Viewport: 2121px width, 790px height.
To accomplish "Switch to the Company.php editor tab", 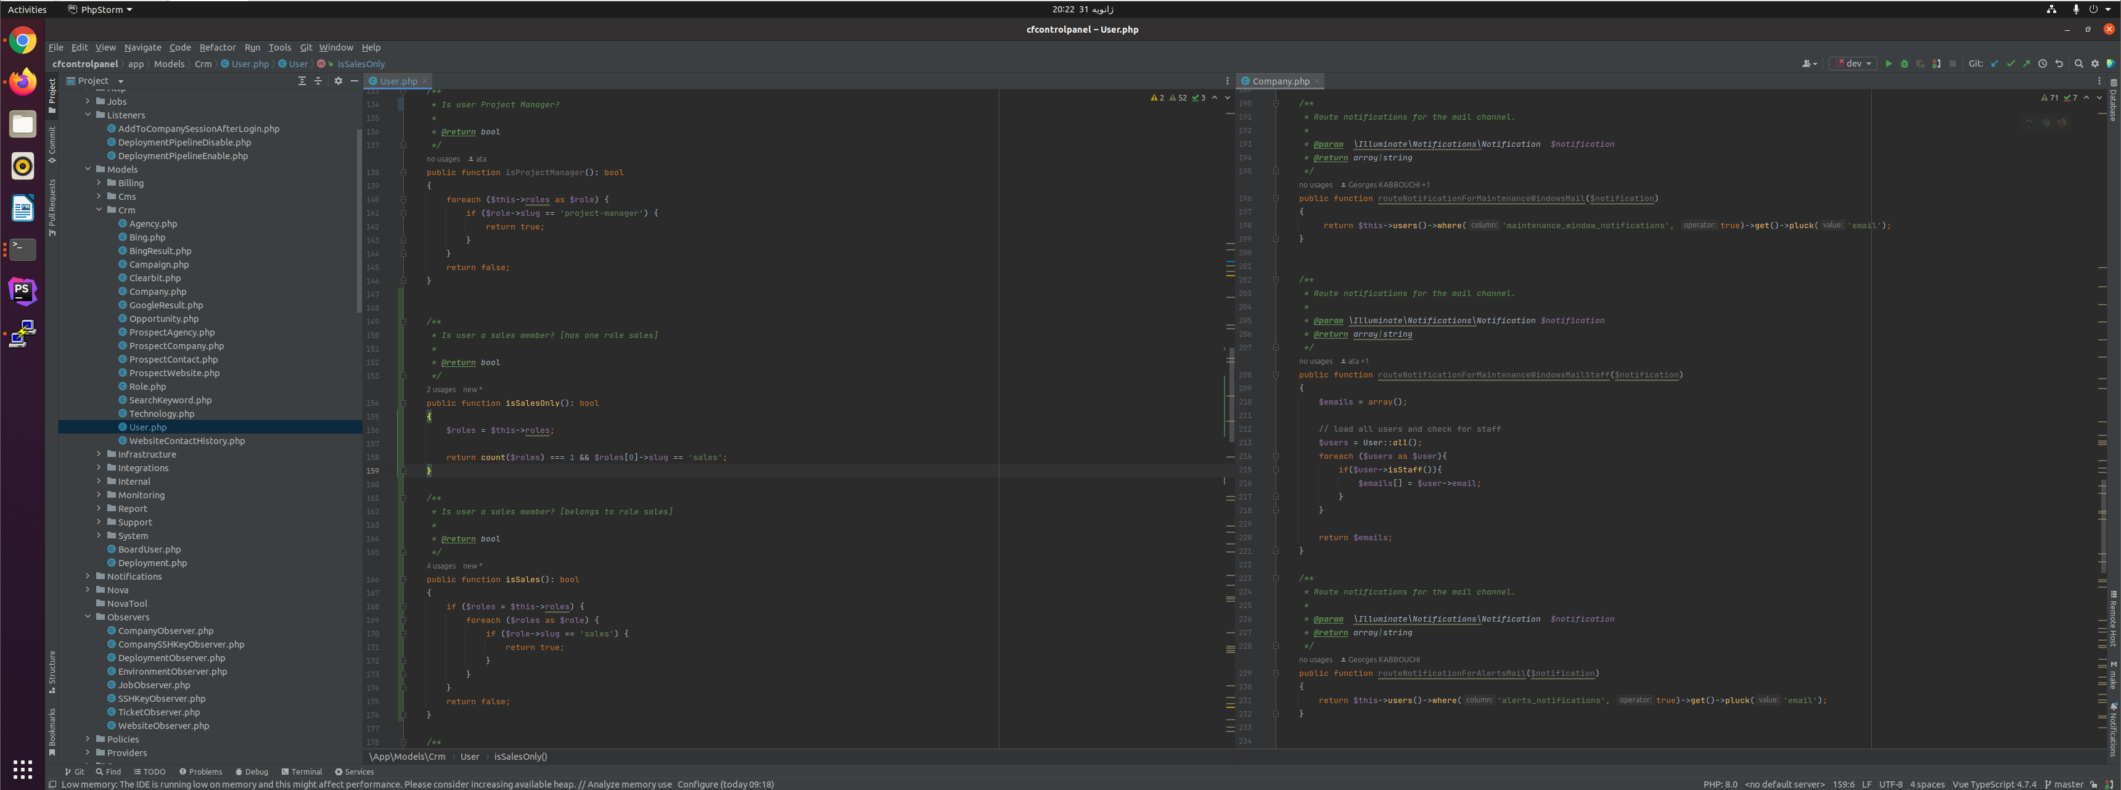I will coord(1279,81).
